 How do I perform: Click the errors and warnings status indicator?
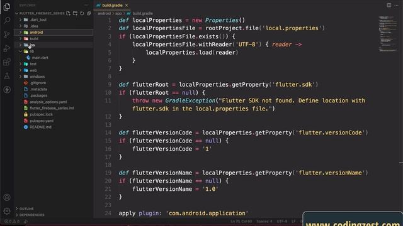coord(12,222)
